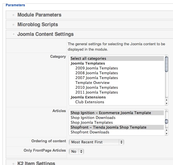Click the Module Parameters toggle bullet icon

click(x=13, y=15)
